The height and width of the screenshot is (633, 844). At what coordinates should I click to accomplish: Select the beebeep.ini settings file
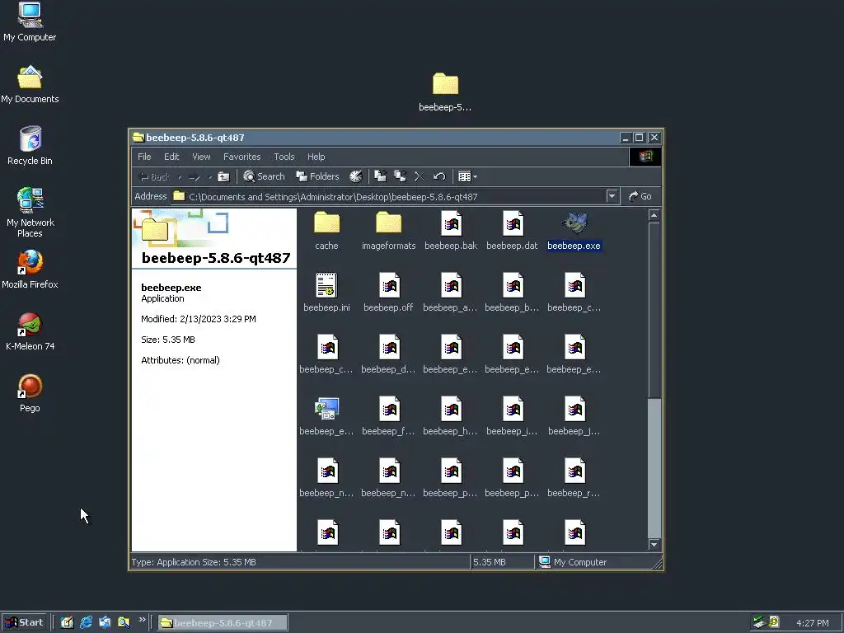[x=326, y=293]
